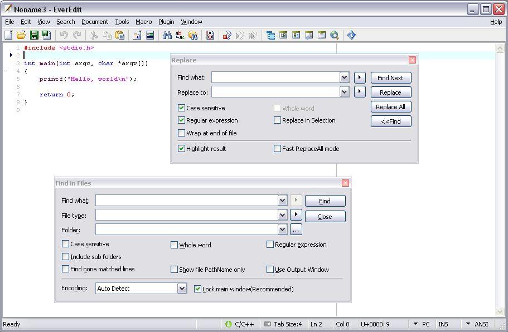
Task: Open Find in Files folder-binoculars icon
Action: 193,35
